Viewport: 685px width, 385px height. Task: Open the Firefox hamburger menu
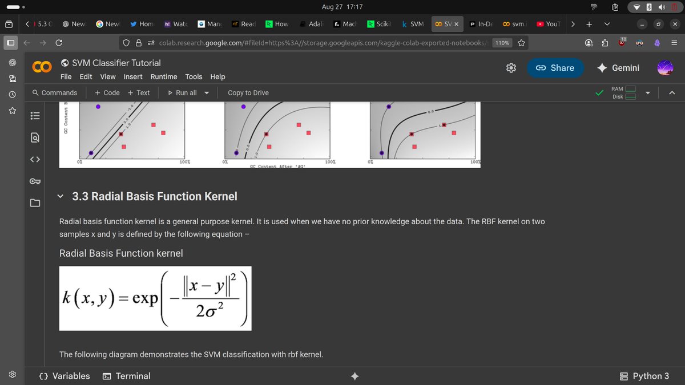[674, 43]
